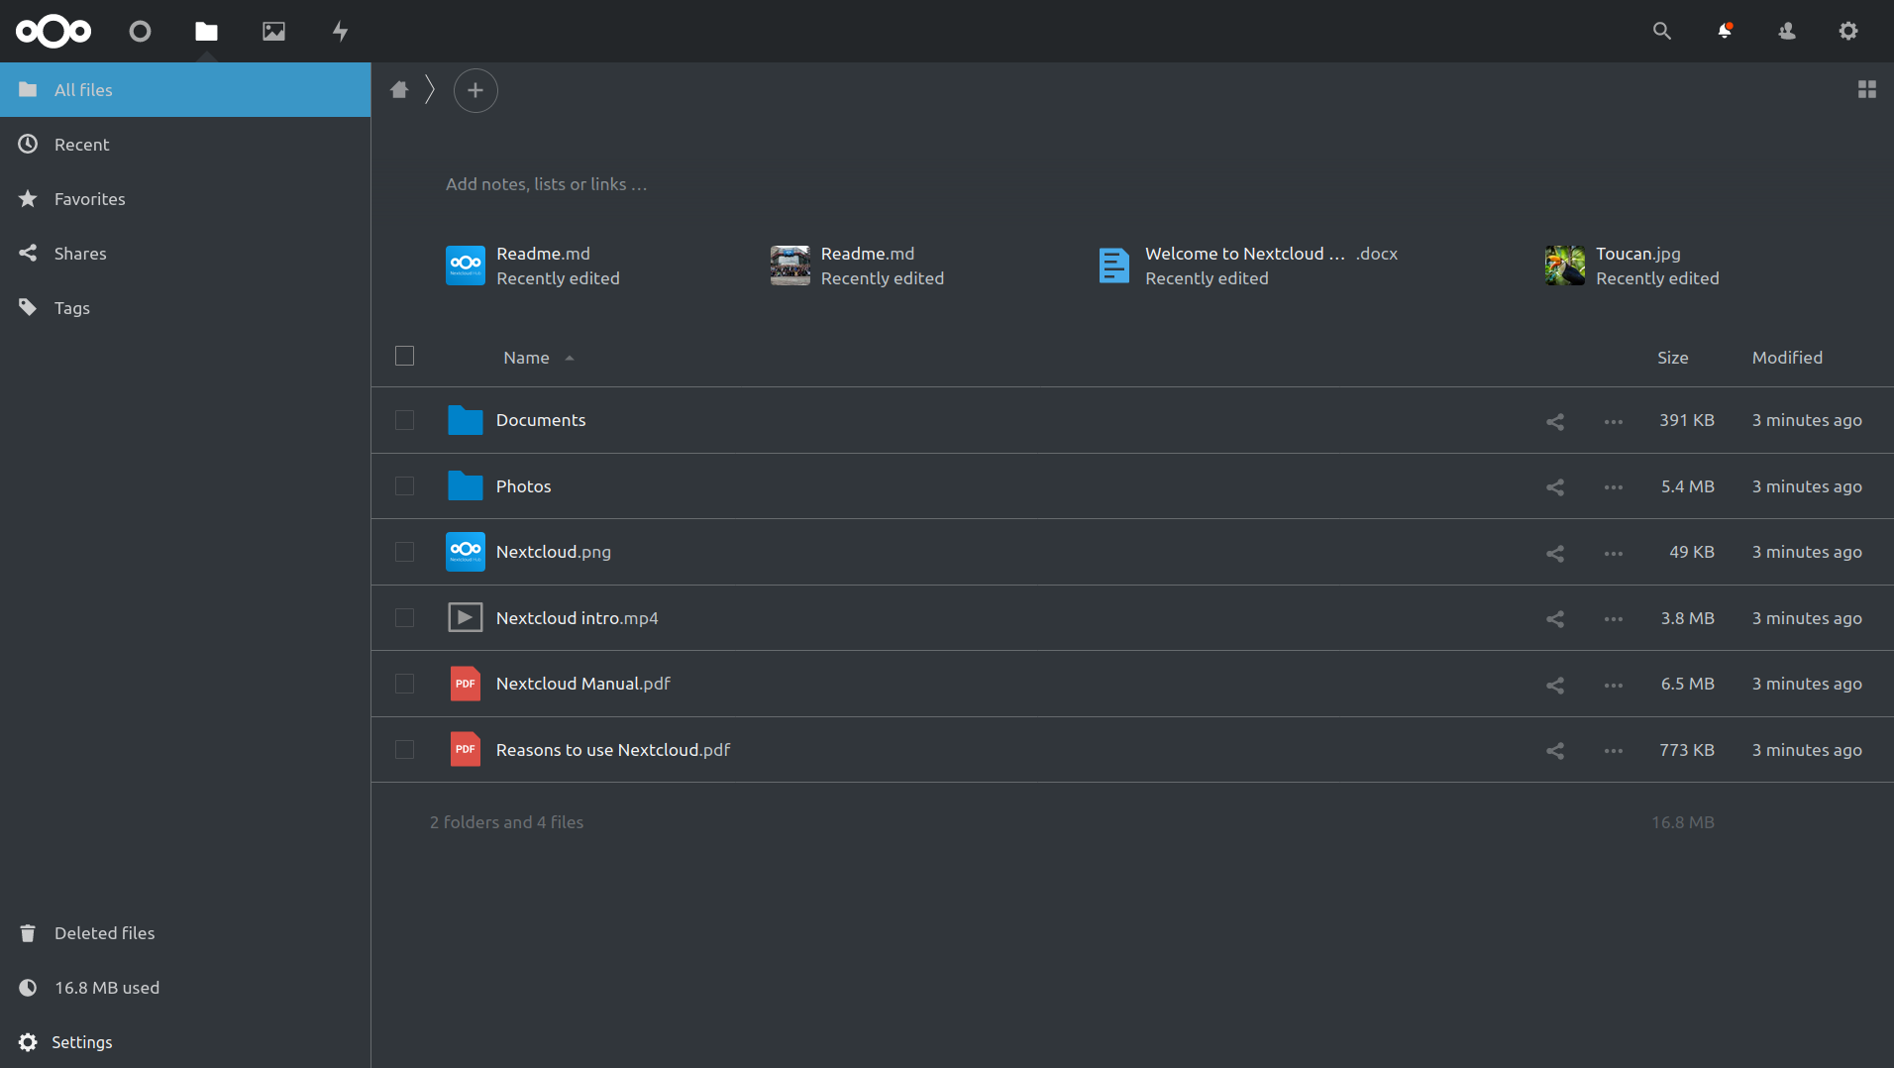Open recent Welcome to Nextcloud docx

(x=1248, y=266)
